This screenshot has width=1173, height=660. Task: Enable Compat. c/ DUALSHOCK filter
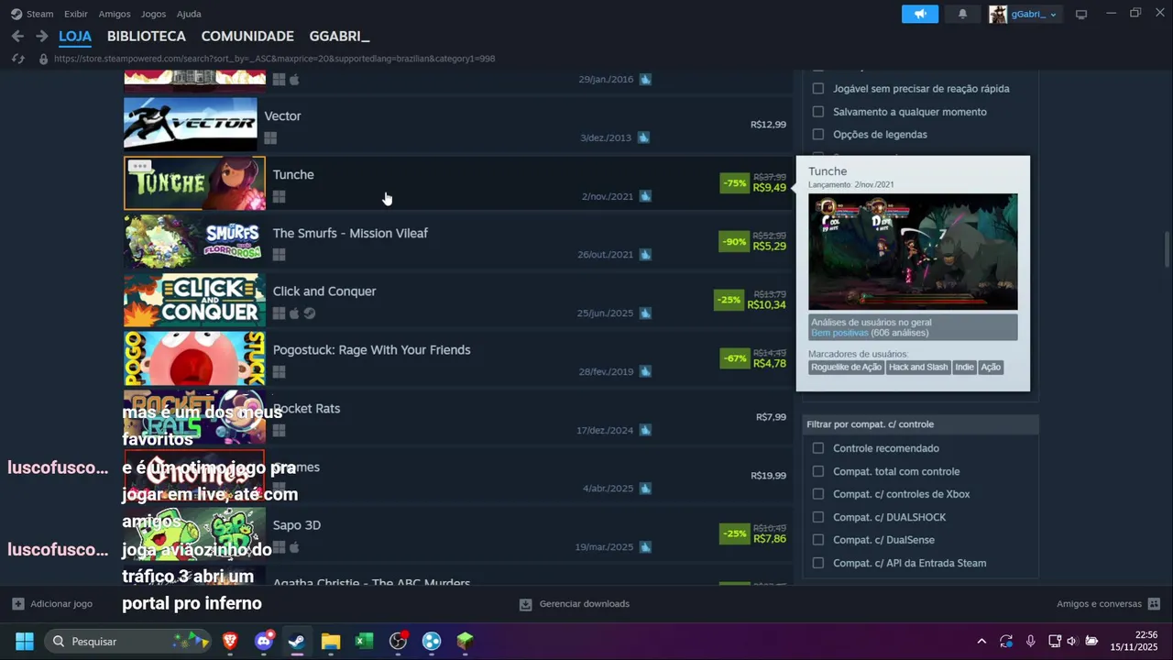(818, 517)
